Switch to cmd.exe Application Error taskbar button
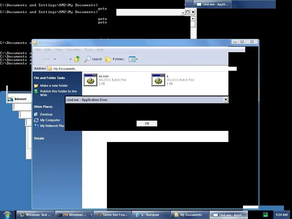The image size is (292, 219). [x=228, y=215]
